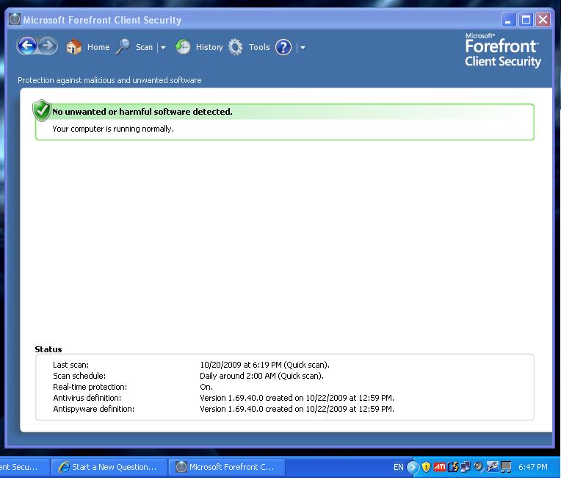This screenshot has height=478, width=561.
Task: Click the 6:47 PM system clock
Action: point(533,467)
